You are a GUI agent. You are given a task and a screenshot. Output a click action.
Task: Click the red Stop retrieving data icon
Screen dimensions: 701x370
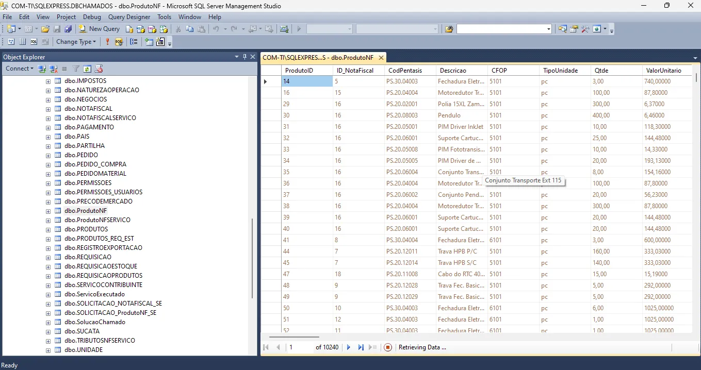(x=388, y=347)
